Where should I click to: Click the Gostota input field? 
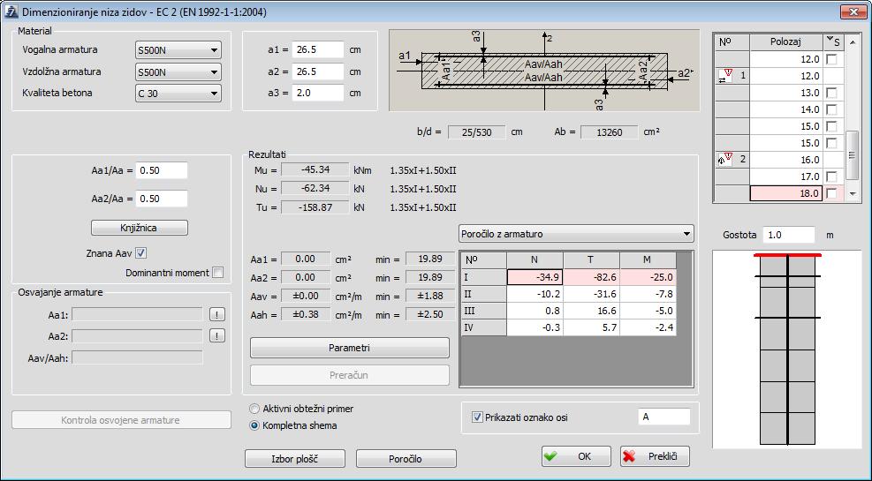[789, 235]
